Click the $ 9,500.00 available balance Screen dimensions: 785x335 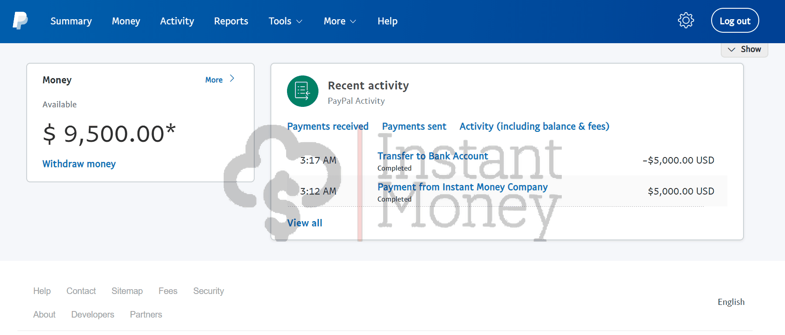[x=109, y=133]
